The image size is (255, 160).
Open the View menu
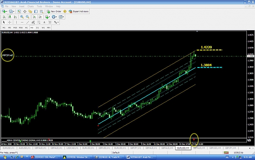[x=13, y=7]
